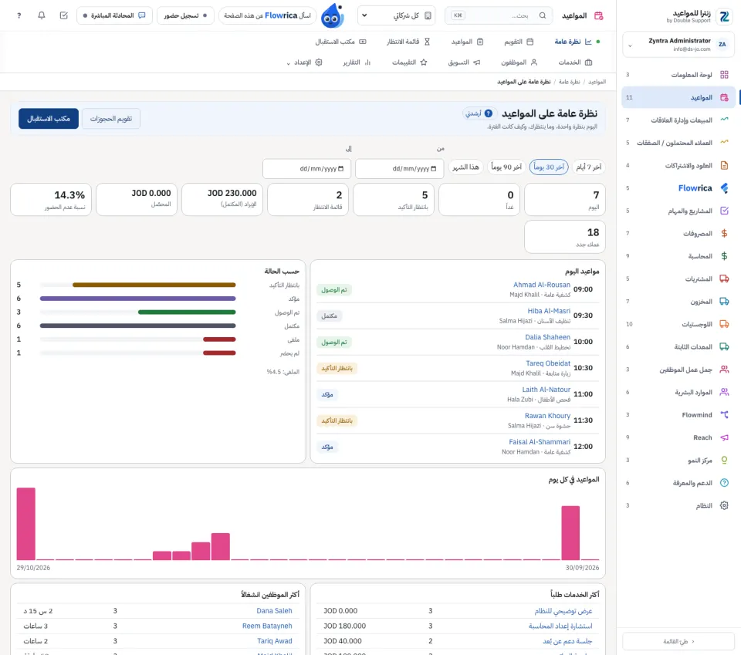Select the آخر 7 أيام range filter
Image resolution: width=741 pixels, height=655 pixels.
tap(588, 167)
